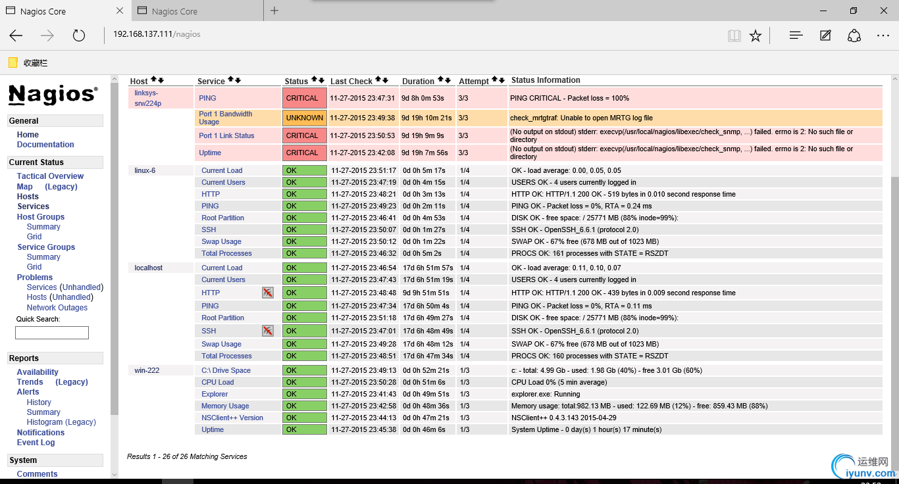Open Memory Usage service link
Screen dimensions: 899x484
[x=225, y=406]
